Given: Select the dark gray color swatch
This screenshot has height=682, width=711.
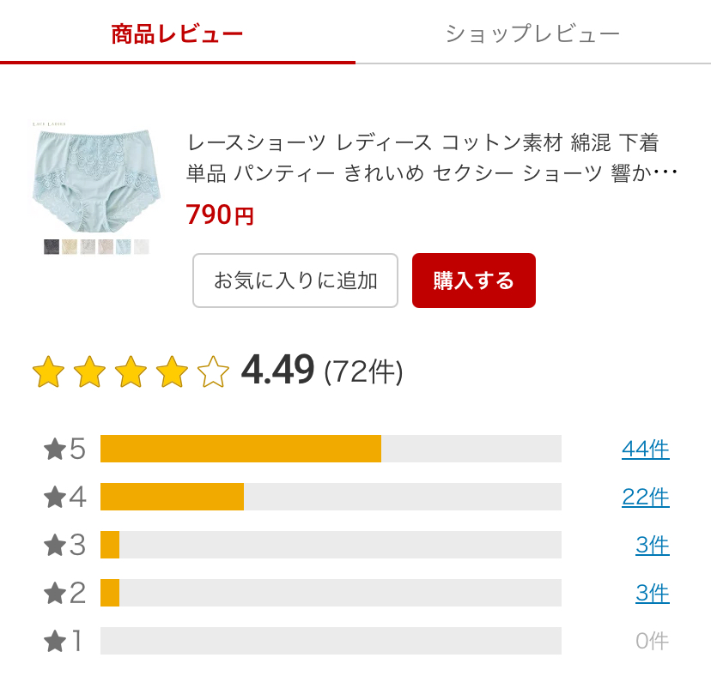Looking at the screenshot, I should (x=52, y=247).
